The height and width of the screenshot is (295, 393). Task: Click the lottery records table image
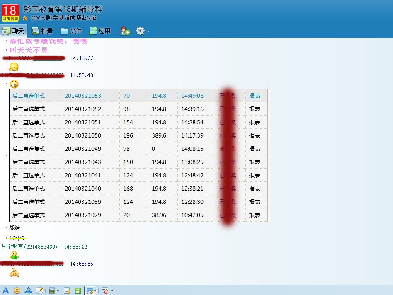pyautogui.click(x=139, y=155)
